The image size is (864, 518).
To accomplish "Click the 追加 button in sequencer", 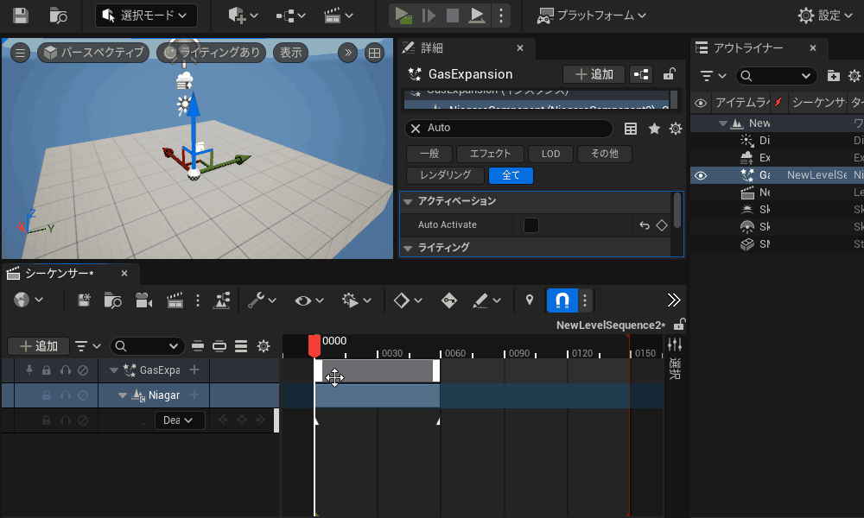I will (38, 346).
